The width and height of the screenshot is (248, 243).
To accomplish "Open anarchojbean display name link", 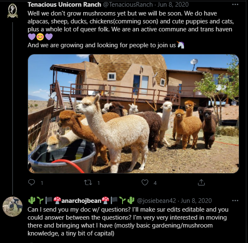I will [x=81, y=201].
